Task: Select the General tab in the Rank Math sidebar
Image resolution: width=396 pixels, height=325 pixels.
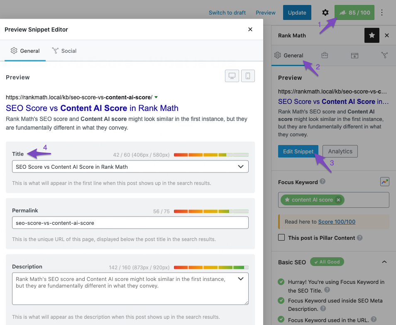Action: click(x=289, y=55)
